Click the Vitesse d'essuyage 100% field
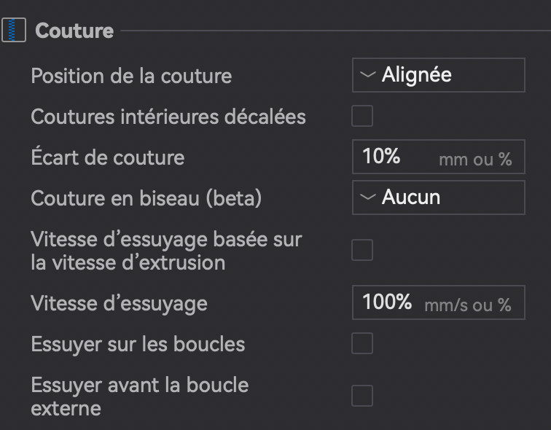551x430 pixels. pyautogui.click(x=439, y=302)
